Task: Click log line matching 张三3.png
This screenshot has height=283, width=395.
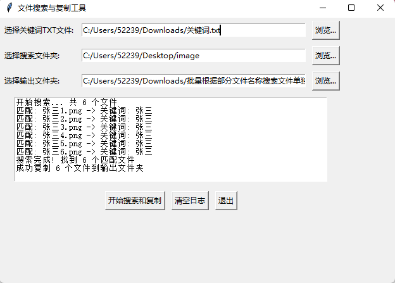Action: tap(84, 127)
